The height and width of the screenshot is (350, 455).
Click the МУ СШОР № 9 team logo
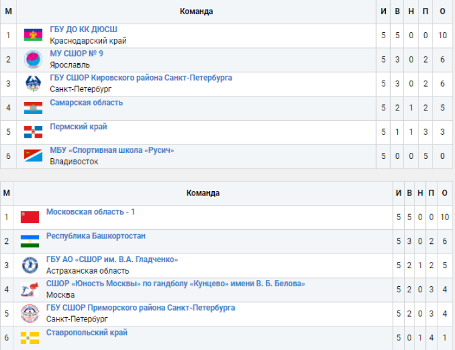tap(33, 59)
